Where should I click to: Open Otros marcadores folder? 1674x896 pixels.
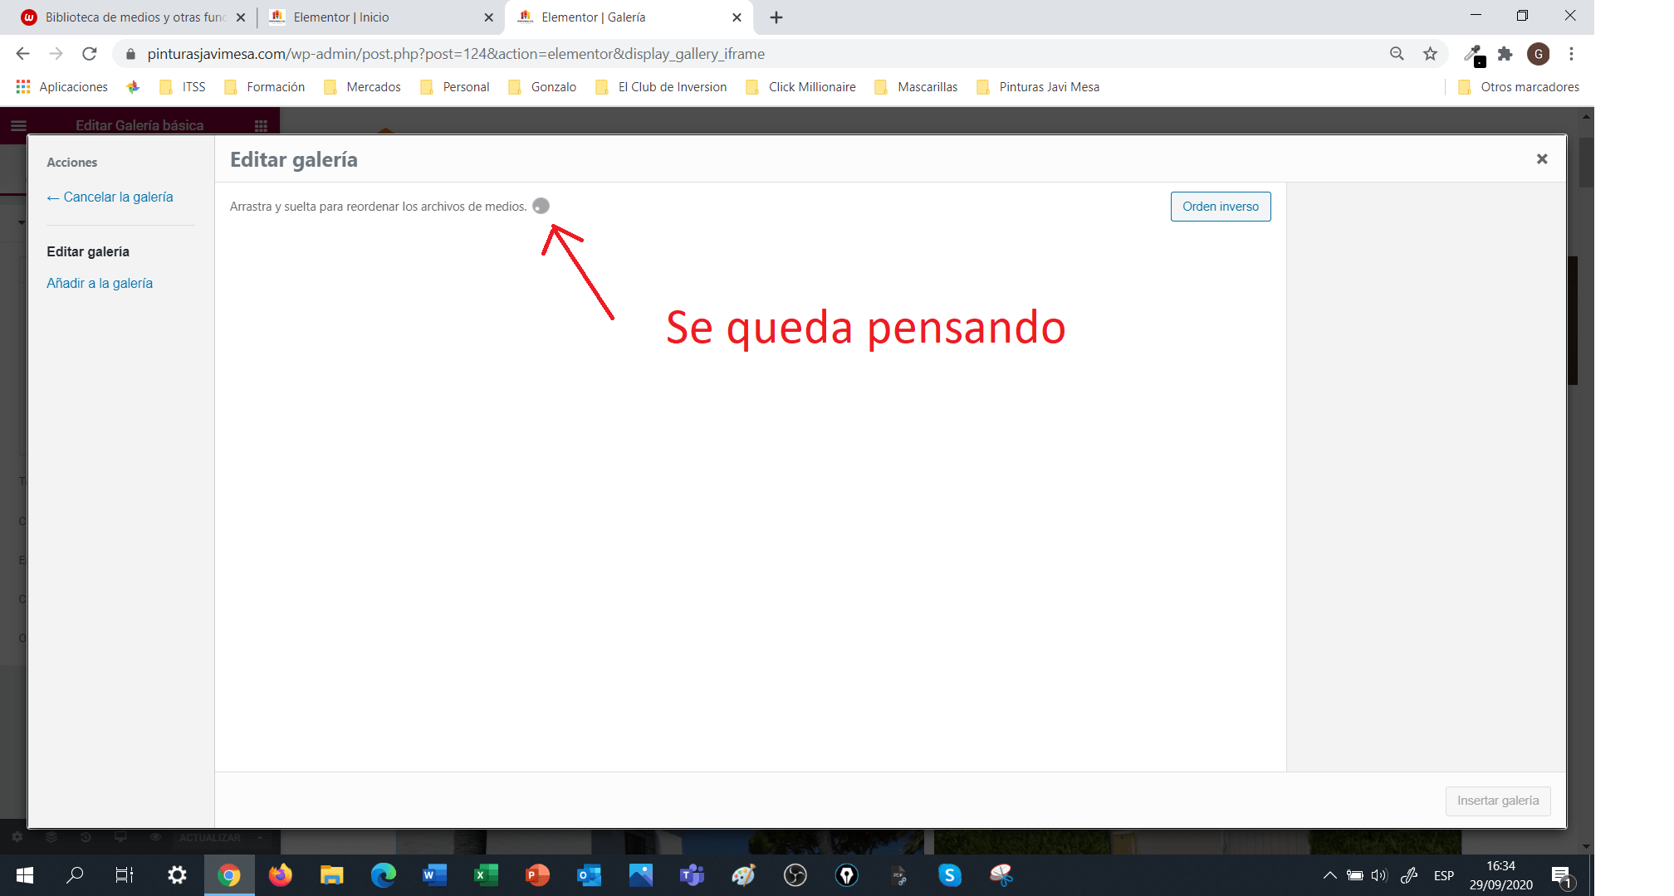click(x=1519, y=87)
